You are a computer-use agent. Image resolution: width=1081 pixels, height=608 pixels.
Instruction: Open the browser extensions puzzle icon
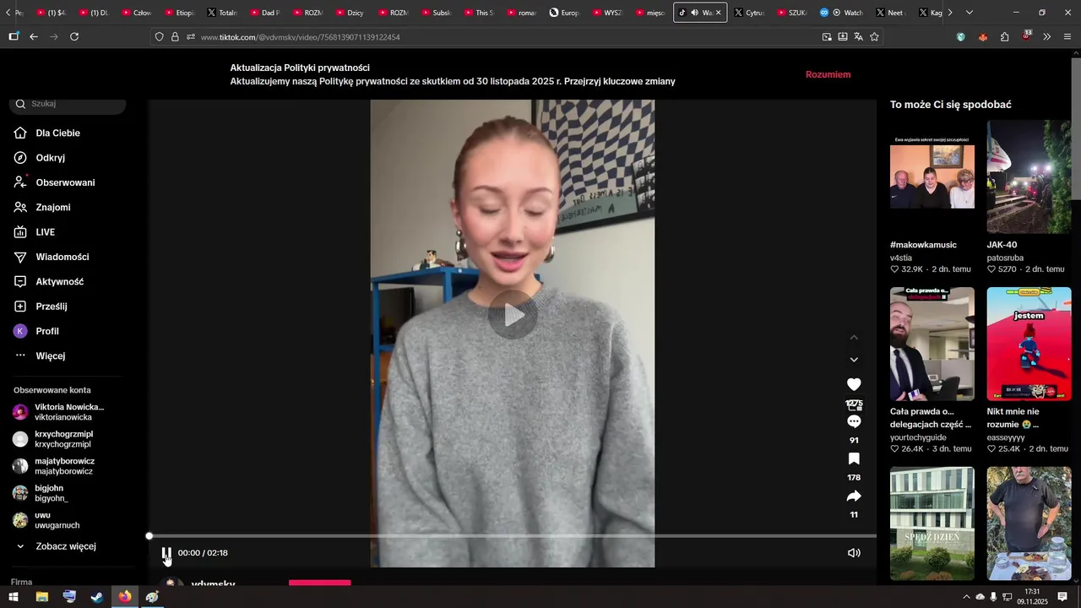1004,36
